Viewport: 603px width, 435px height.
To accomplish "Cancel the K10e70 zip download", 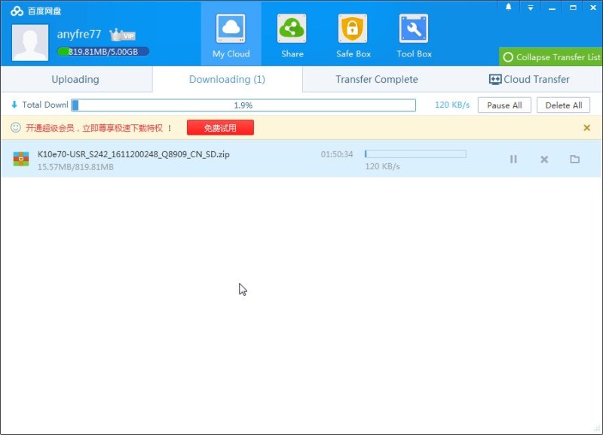I will pos(544,159).
